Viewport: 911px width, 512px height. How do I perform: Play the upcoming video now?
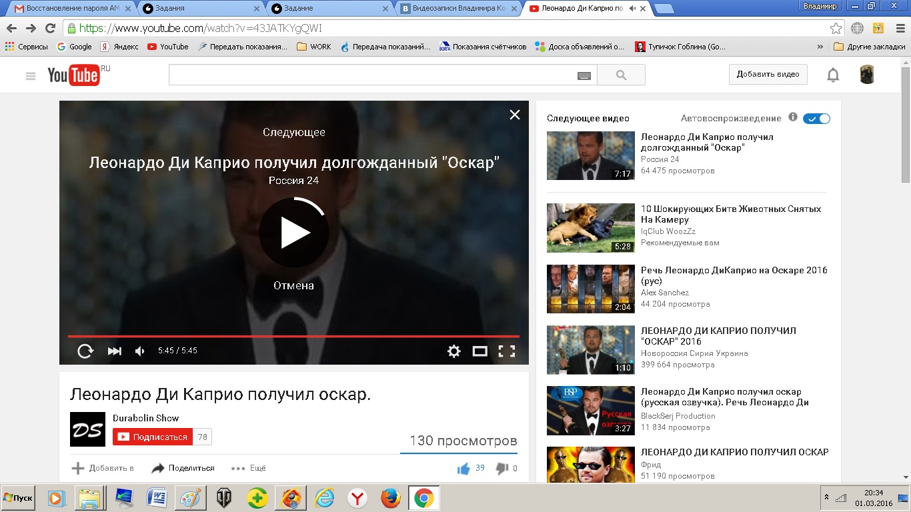point(294,233)
